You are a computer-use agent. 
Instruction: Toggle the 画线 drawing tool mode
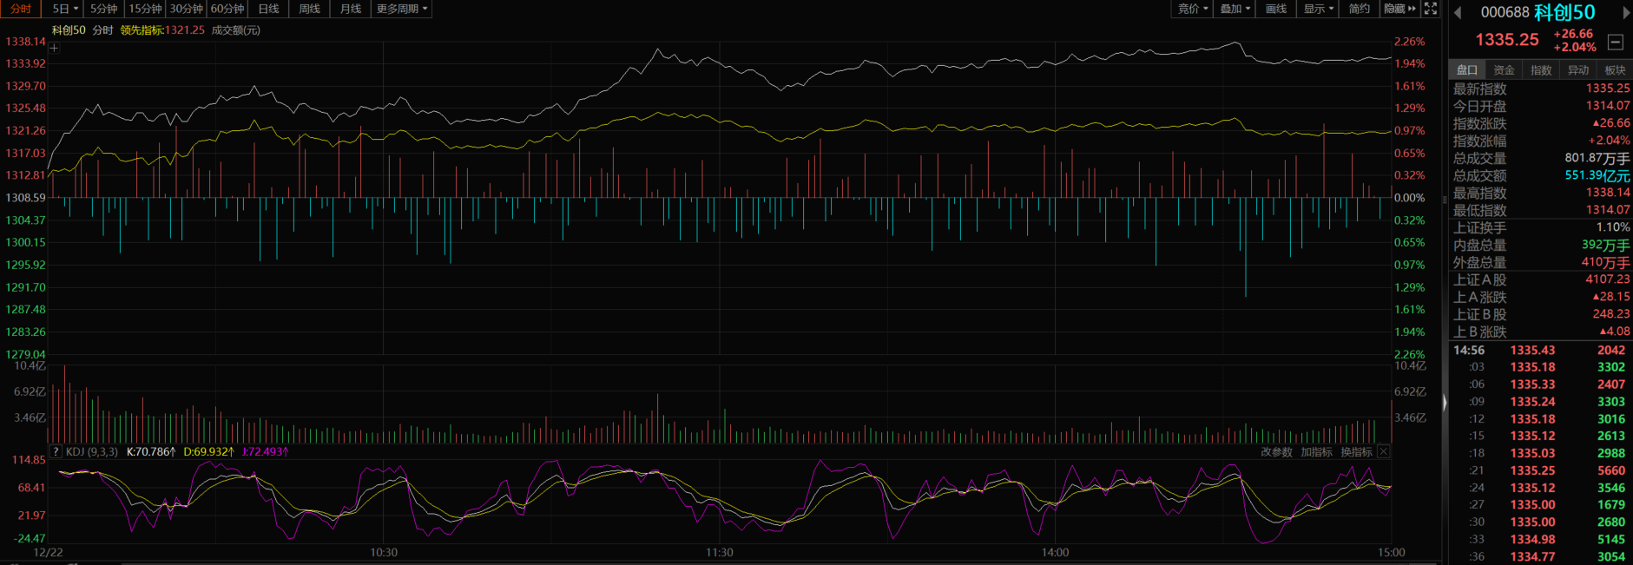[x=1276, y=9]
